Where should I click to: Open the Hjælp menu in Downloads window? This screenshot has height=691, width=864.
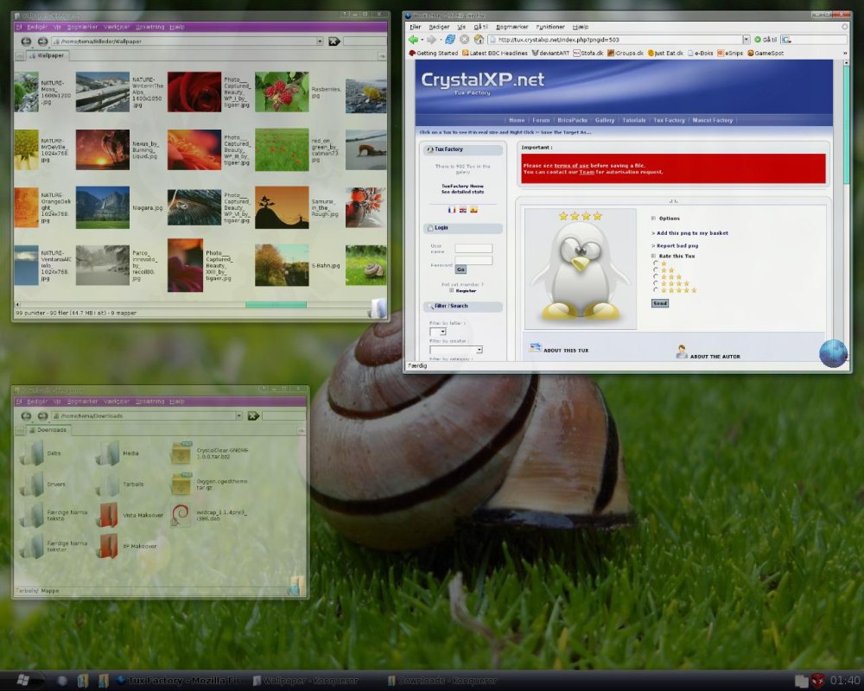pos(177,401)
